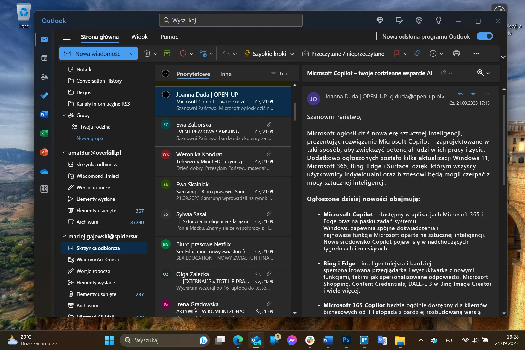
Task: Click the Nowa wiadomość button
Action: tap(93, 53)
